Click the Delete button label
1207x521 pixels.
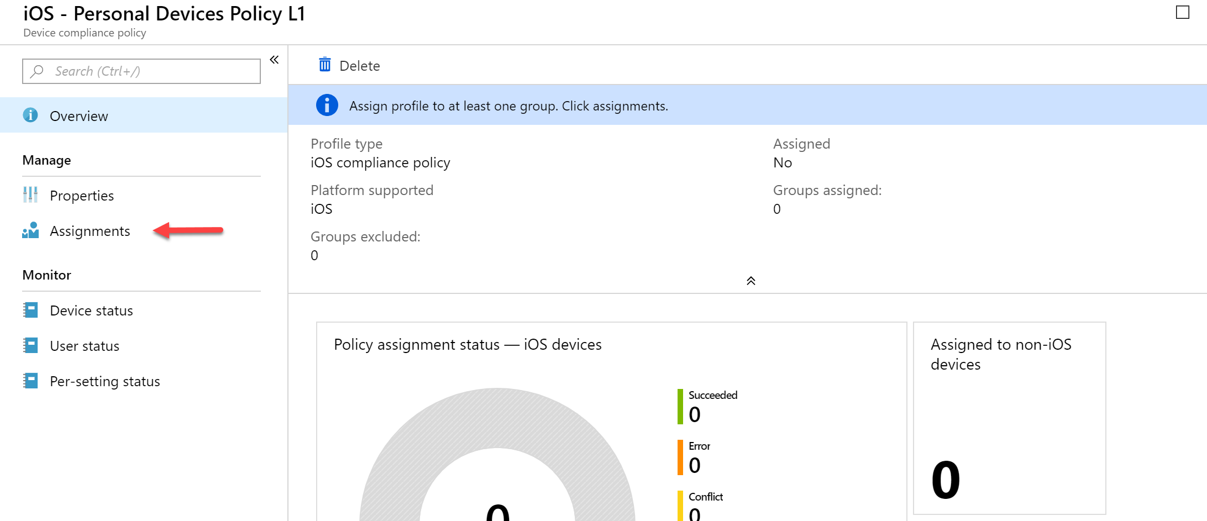coord(360,66)
